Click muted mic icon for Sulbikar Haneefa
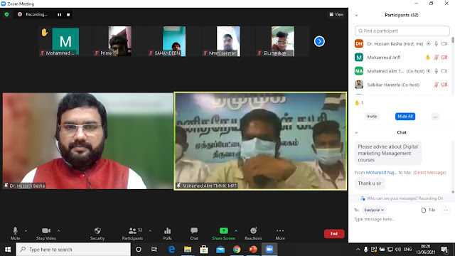Image resolution: width=455 pixels, height=256 pixels. click(436, 85)
